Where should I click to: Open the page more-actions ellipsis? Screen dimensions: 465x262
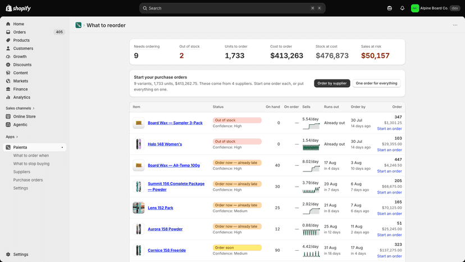coord(455,25)
